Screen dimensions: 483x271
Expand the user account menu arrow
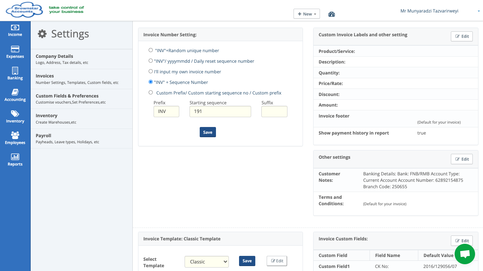[478, 11]
